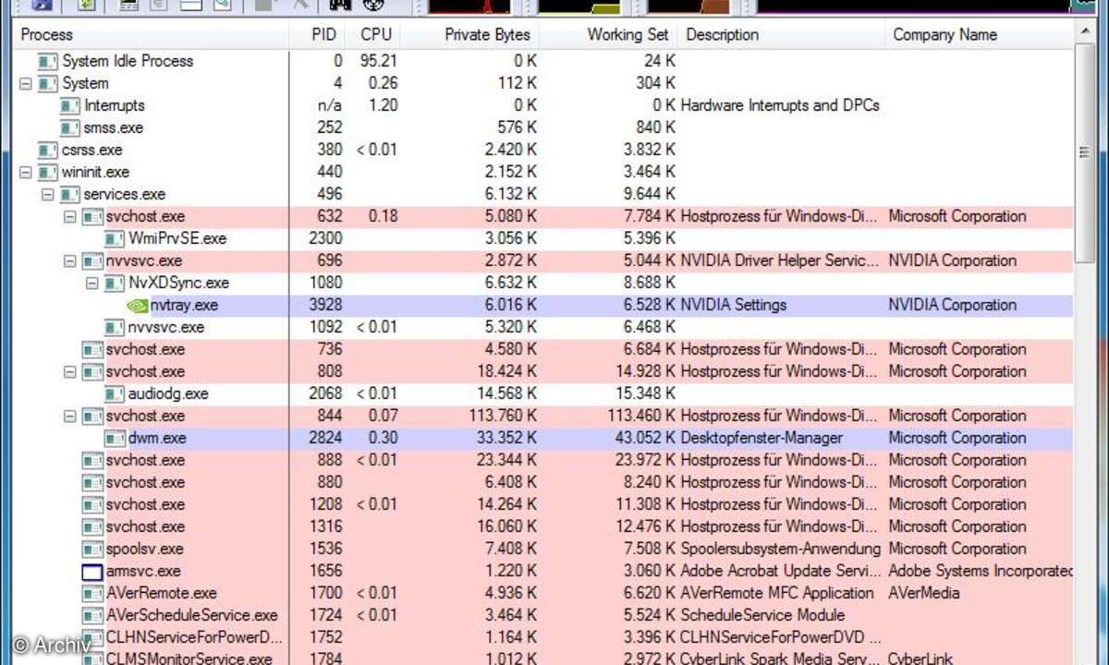Click the 'Hardware Interrupts and DPCs' description

pyautogui.click(x=780, y=105)
